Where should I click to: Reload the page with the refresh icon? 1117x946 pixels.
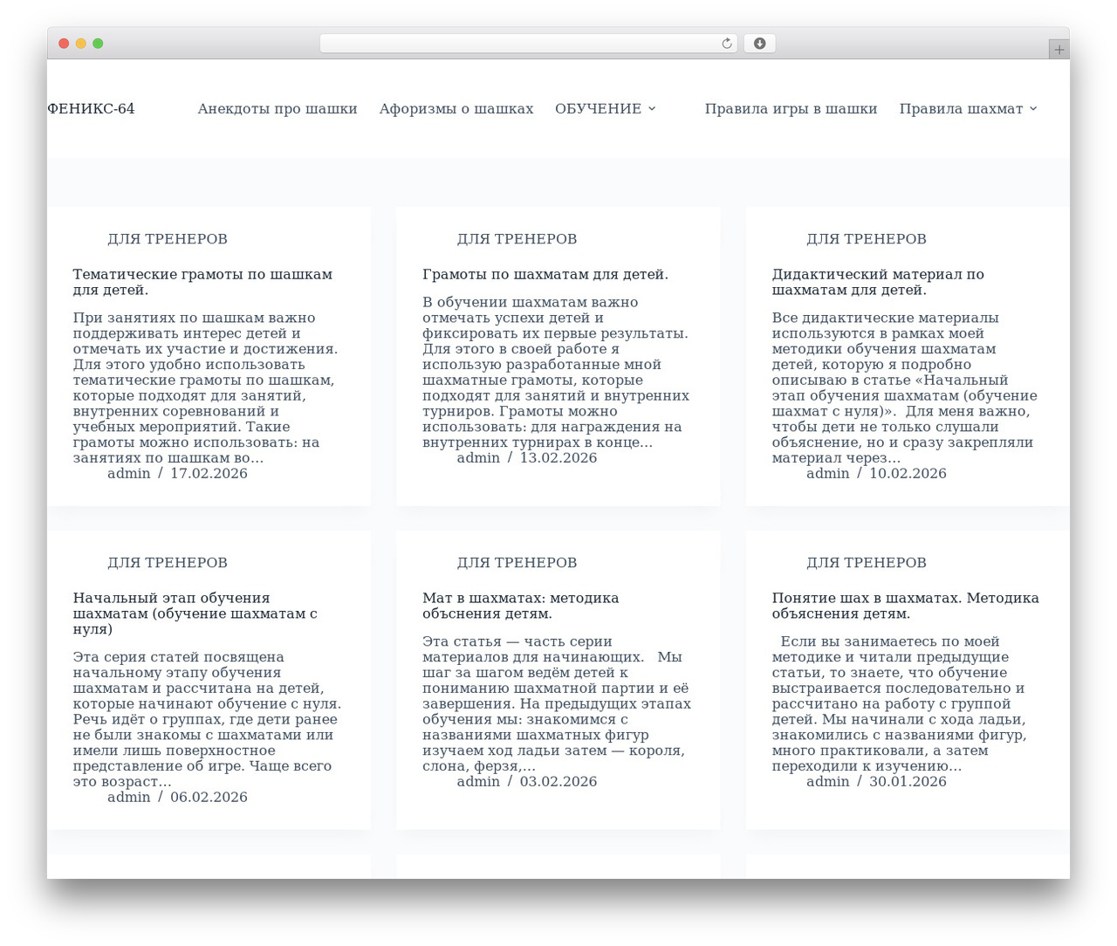(726, 44)
